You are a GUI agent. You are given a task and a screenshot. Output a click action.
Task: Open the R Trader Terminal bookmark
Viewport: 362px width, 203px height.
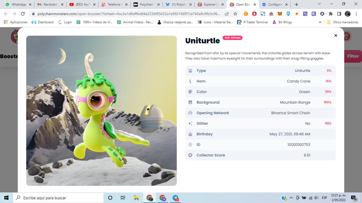(252, 22)
